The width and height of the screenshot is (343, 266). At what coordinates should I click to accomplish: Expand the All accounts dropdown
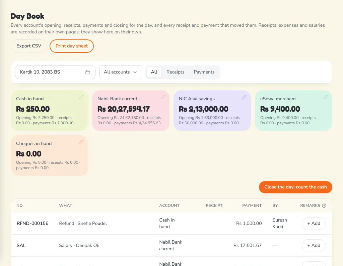pyautogui.click(x=120, y=72)
